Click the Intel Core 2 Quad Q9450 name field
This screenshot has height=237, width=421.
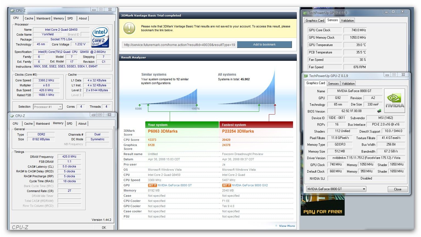[61, 30]
